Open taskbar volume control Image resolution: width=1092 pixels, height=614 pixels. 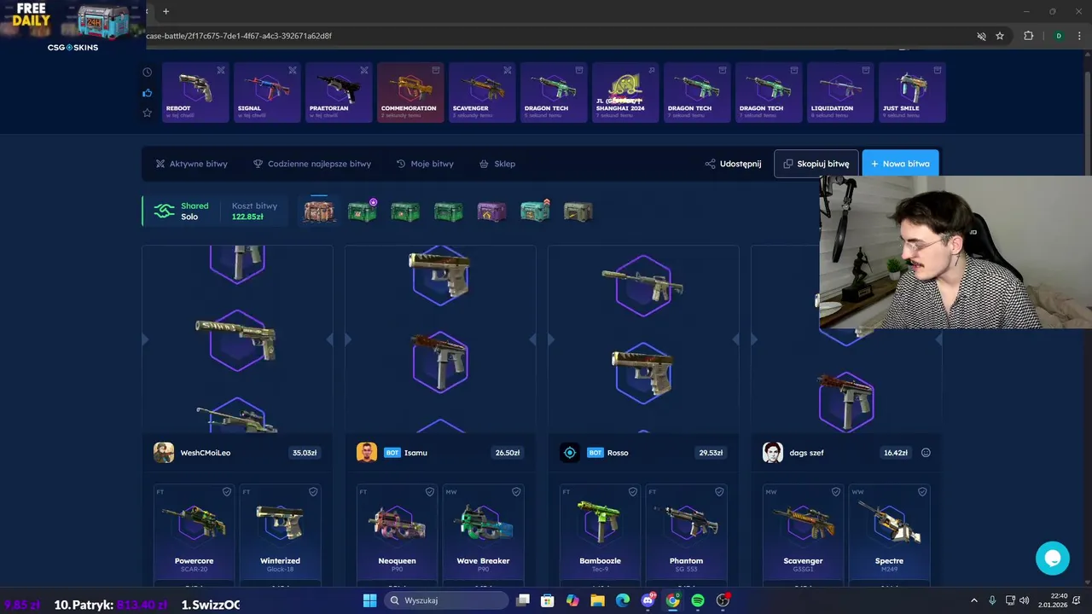[1024, 600]
